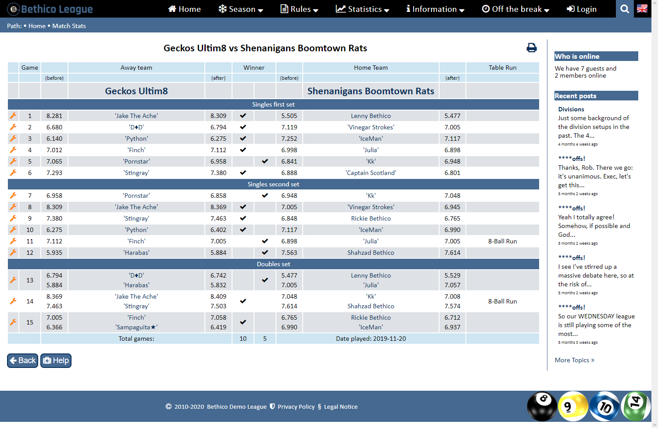Open the Information menu
658x428 pixels.
pos(435,9)
